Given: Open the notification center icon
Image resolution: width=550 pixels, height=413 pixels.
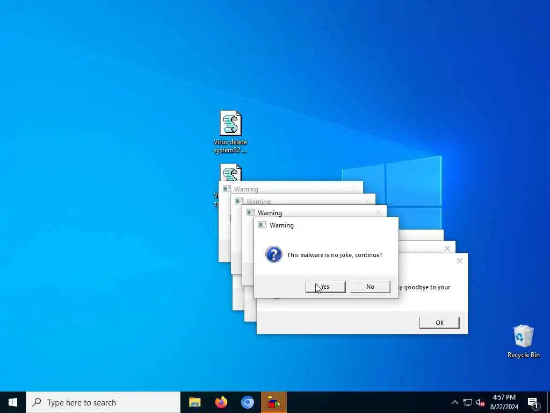Looking at the screenshot, I should click(533, 402).
